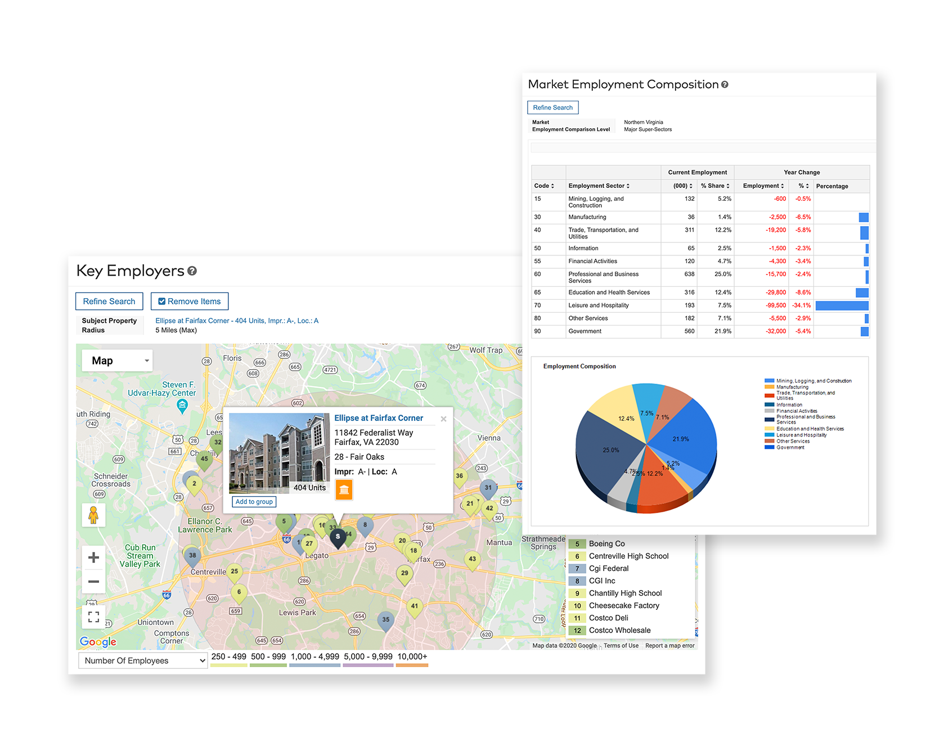Zoom in the map with plus button

click(x=94, y=557)
